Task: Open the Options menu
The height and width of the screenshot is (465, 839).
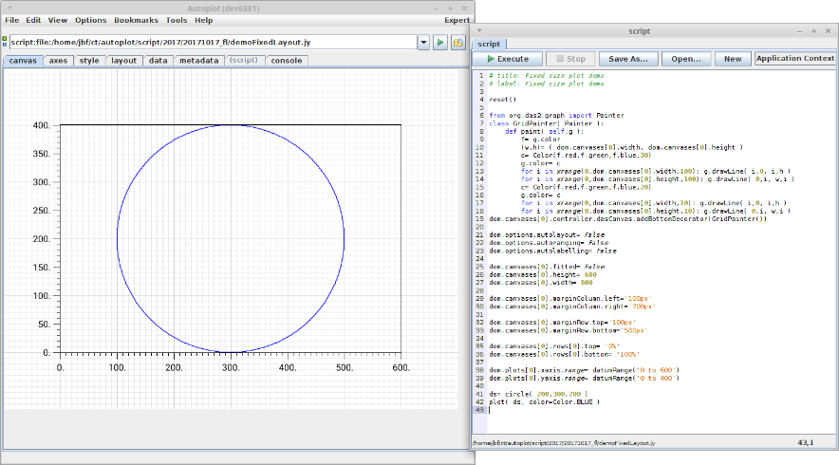Action: [x=91, y=20]
